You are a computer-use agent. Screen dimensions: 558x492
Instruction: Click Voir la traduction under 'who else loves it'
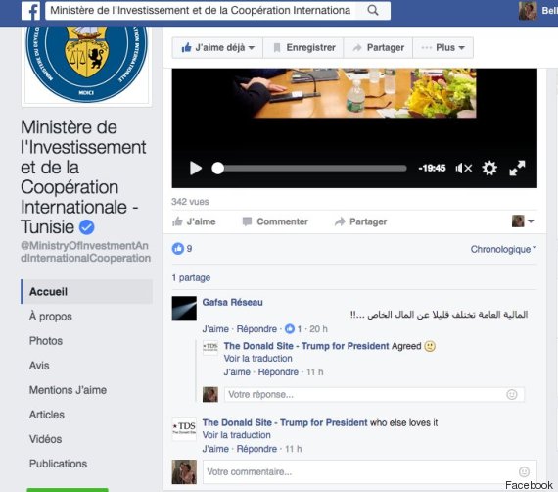click(236, 434)
